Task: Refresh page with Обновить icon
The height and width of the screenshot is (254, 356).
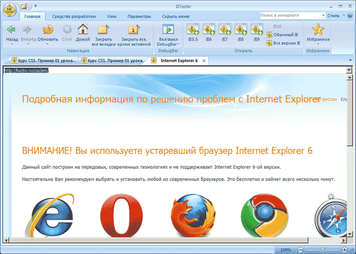Action: click(x=48, y=29)
